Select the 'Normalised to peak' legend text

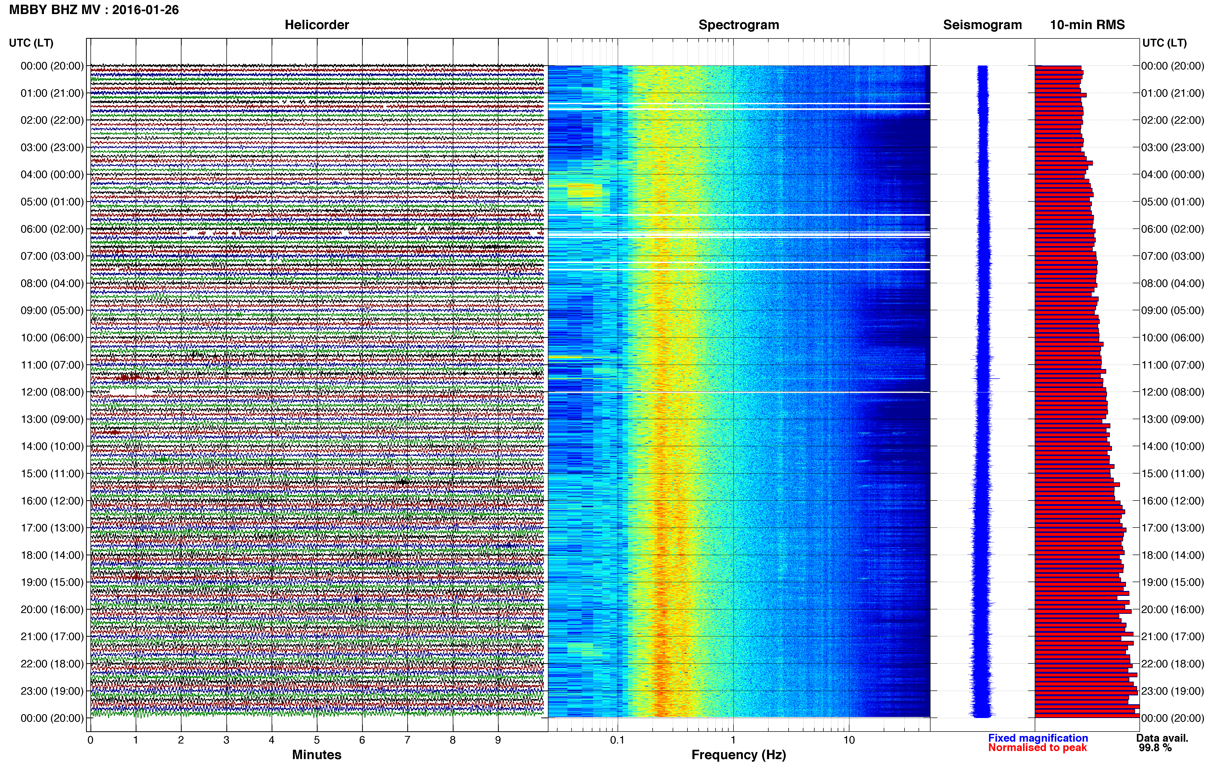pos(1037,748)
